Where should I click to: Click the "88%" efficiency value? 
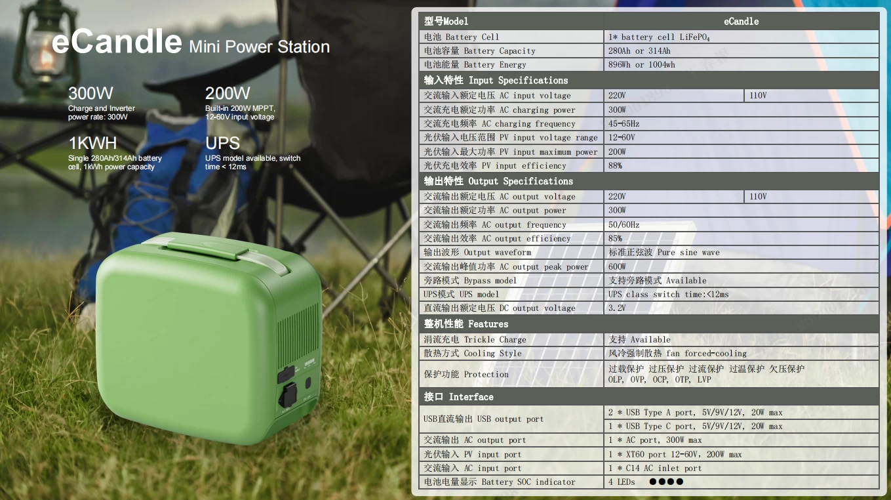point(615,165)
